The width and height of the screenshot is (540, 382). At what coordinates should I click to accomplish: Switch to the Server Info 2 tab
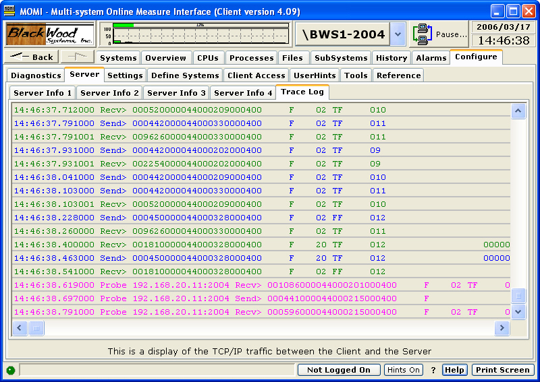[109, 93]
